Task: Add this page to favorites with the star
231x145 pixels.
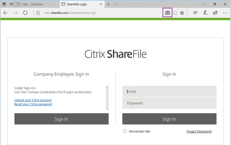Action: (x=182, y=13)
